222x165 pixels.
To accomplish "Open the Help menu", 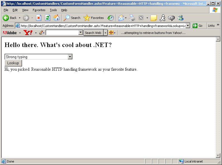I will click(x=64, y=10).
